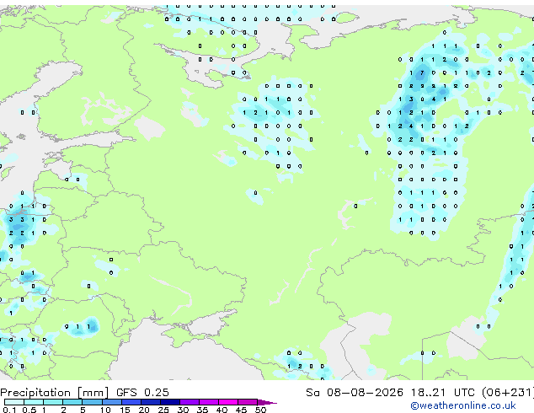The width and height of the screenshot is (534, 413).
Task: Click the 10–15 mm legend color swatch
Action: [x=111, y=402]
